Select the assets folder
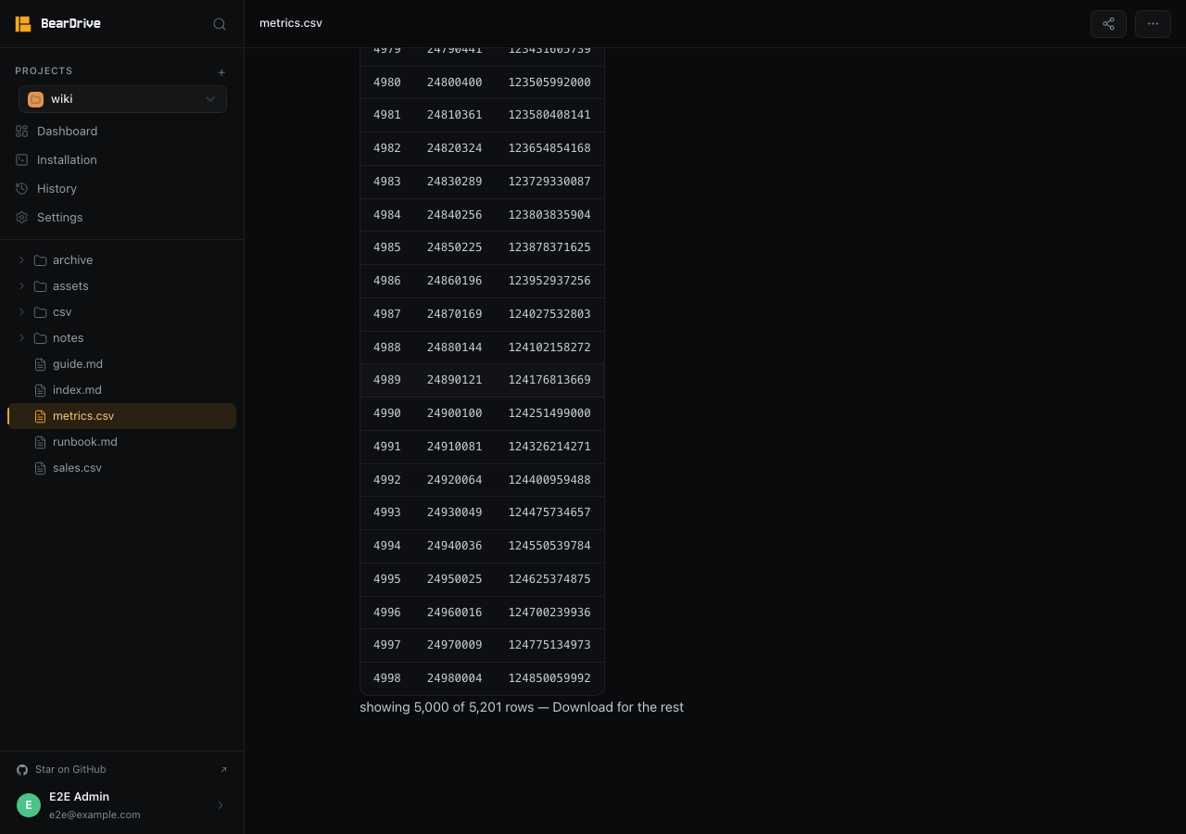Image resolution: width=1186 pixels, height=834 pixels. click(122, 286)
